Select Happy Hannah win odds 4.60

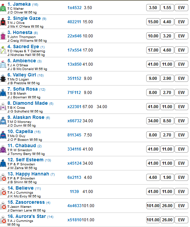tap(153, 177)
